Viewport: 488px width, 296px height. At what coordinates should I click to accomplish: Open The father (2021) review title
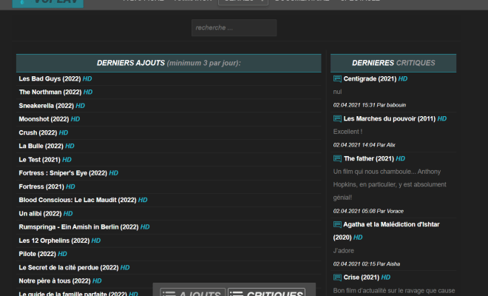(x=369, y=158)
